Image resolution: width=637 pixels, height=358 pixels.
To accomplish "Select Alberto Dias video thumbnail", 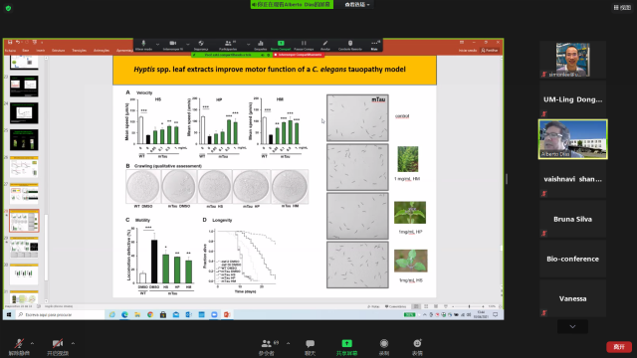I will 573,139.
